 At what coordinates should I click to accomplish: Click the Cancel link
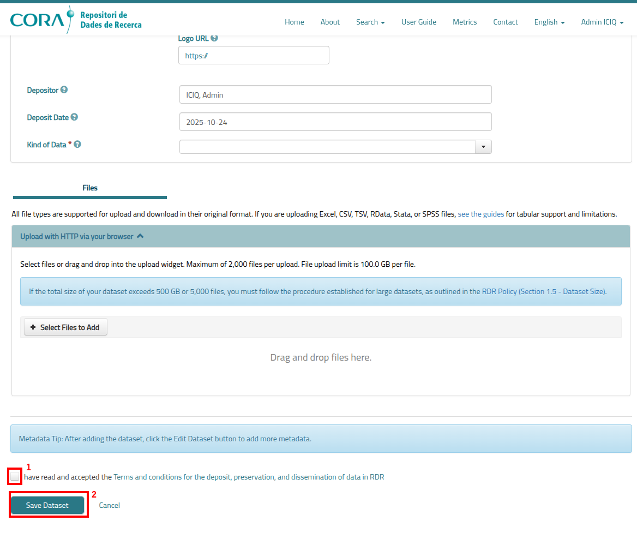[x=109, y=505]
